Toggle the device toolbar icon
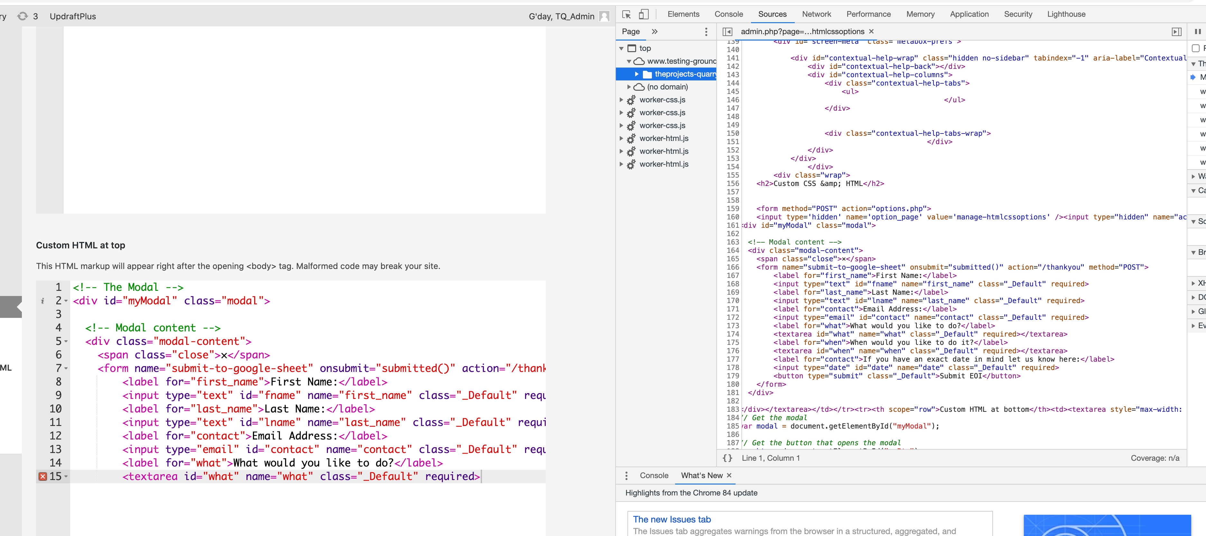This screenshot has width=1206, height=536. click(x=644, y=14)
